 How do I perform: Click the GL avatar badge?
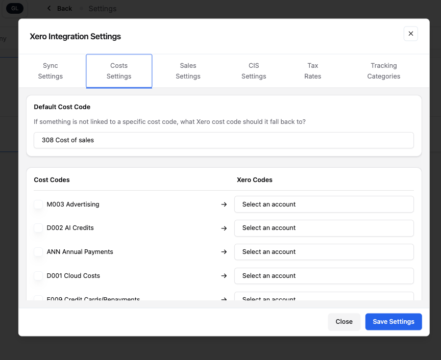[x=15, y=9]
